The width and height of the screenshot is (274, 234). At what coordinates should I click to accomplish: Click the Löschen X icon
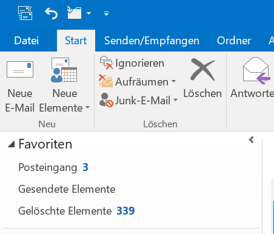[x=202, y=70]
